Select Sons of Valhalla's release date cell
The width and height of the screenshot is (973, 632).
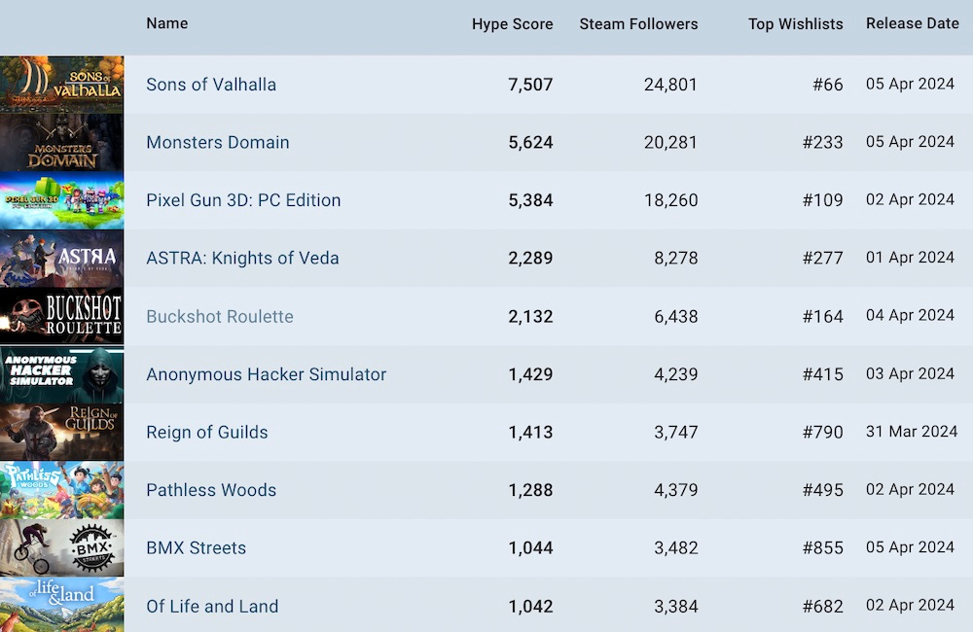click(x=911, y=84)
